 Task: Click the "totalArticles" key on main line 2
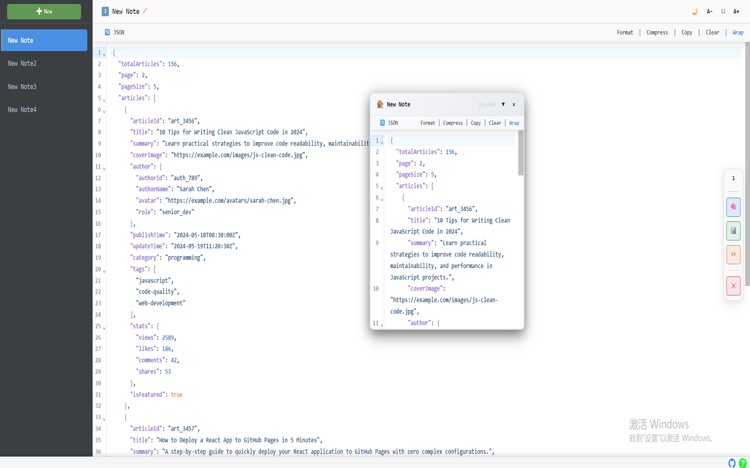[140, 64]
